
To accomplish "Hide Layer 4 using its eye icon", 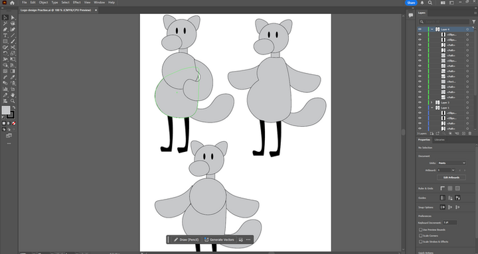I will pyautogui.click(x=420, y=29).
